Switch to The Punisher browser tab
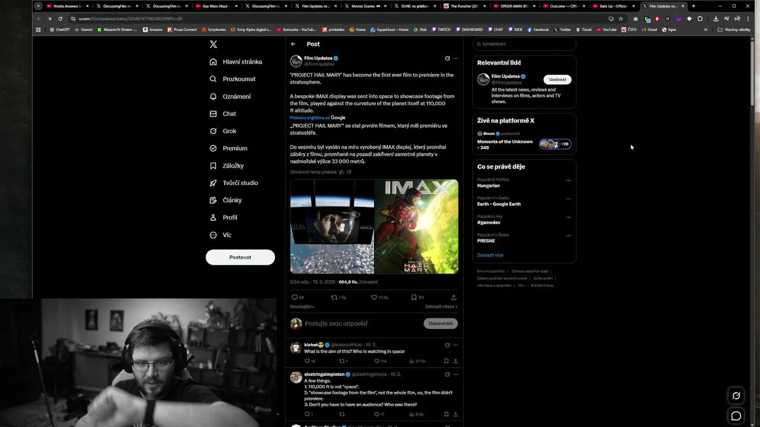The height and width of the screenshot is (427, 760). pyautogui.click(x=464, y=6)
